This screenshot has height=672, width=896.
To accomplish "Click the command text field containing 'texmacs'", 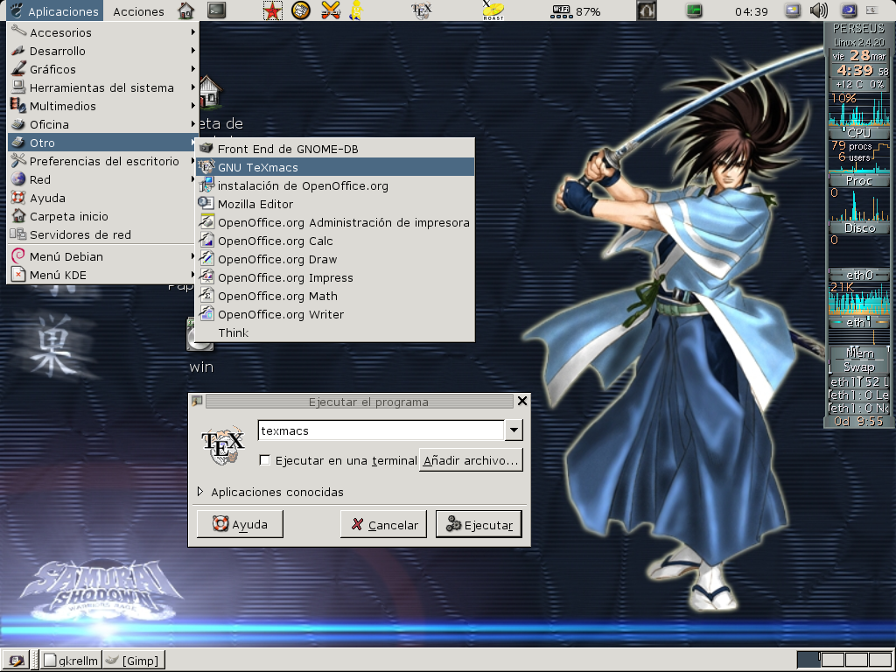I will tap(381, 430).
